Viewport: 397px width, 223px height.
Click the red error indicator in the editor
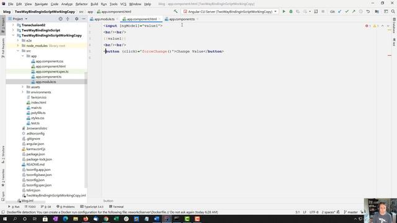click(x=368, y=26)
